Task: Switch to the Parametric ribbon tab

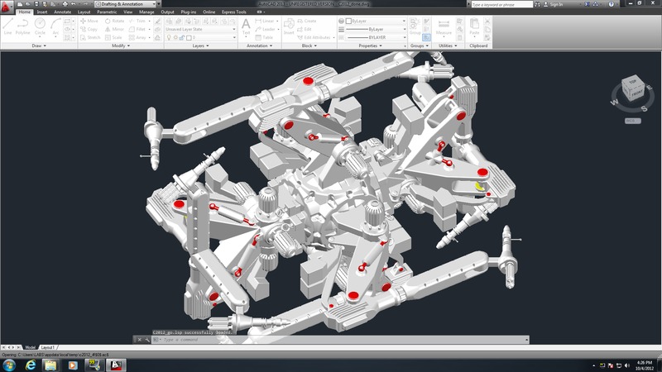Action: [x=107, y=12]
